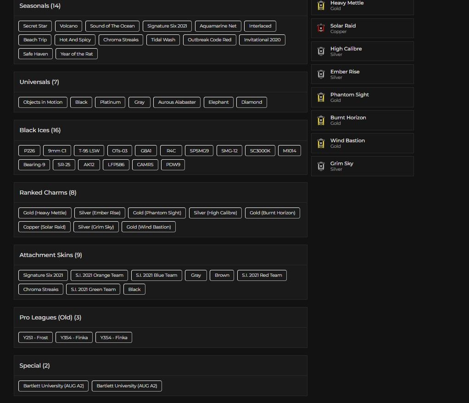The height and width of the screenshot is (403, 469).
Task: Select the Platinum universal skin tag
Action: click(110, 102)
